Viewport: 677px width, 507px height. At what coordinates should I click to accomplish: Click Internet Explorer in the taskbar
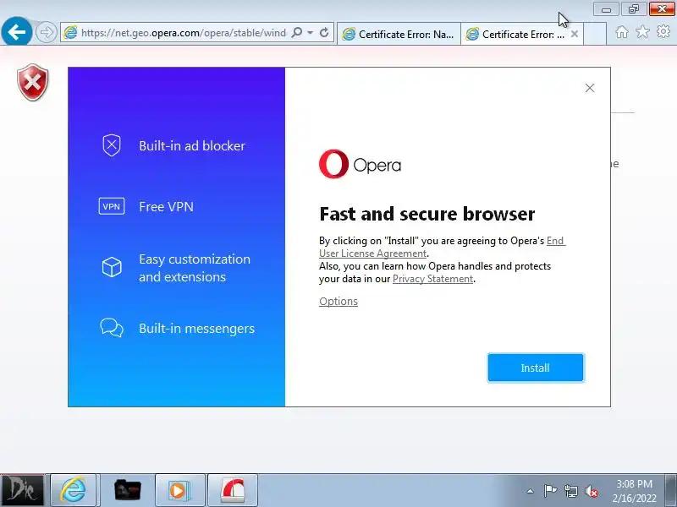[x=73, y=490]
